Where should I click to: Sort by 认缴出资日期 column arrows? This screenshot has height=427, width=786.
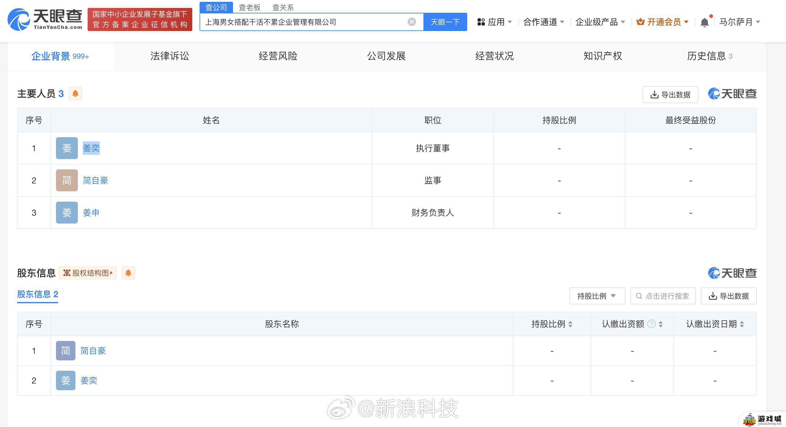pyautogui.click(x=742, y=324)
